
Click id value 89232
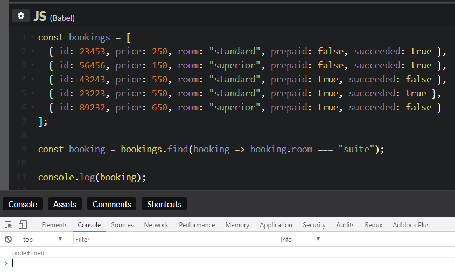tap(92, 107)
